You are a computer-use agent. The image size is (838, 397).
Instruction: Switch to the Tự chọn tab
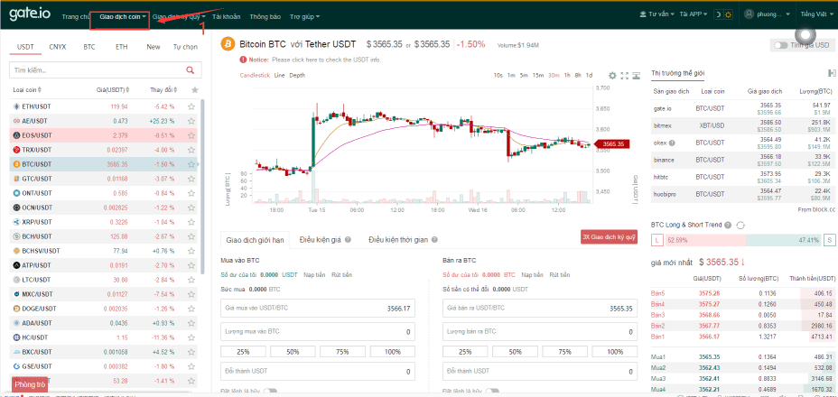click(185, 47)
